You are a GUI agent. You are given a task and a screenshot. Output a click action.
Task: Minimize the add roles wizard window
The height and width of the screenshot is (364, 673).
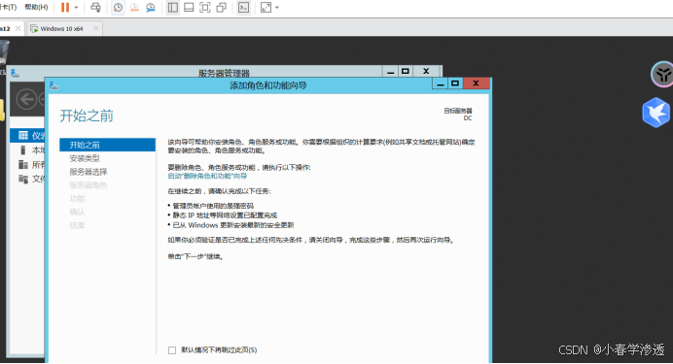pos(441,83)
